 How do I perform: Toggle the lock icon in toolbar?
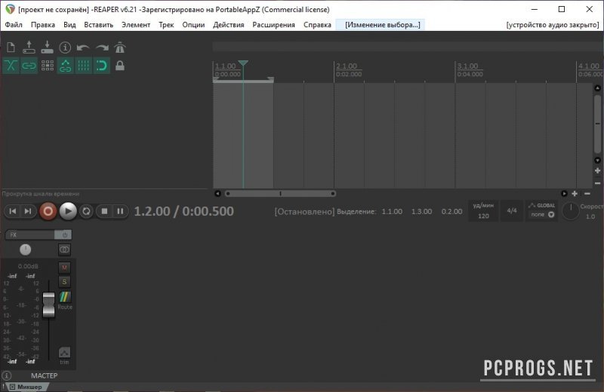119,66
